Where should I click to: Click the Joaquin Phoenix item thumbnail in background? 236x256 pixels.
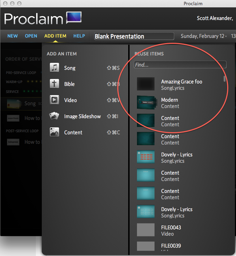[13, 118]
